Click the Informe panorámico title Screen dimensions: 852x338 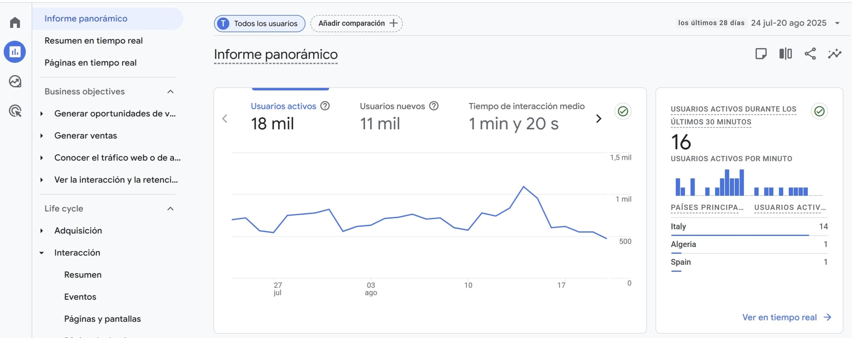tap(276, 54)
